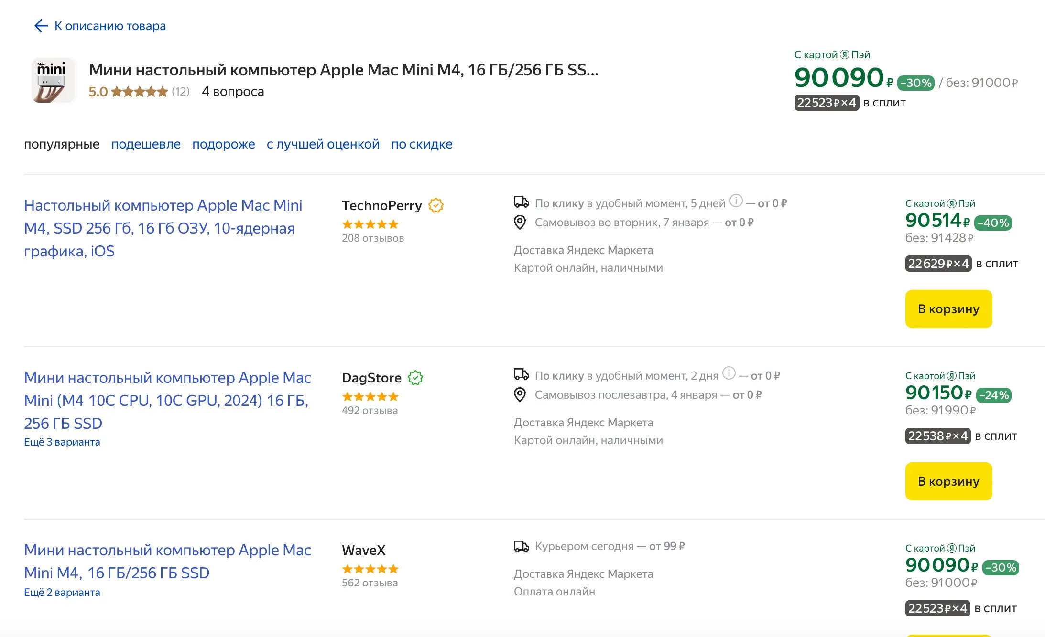Open the 4 вопроса link
This screenshot has height=637, width=1045.
(x=233, y=92)
